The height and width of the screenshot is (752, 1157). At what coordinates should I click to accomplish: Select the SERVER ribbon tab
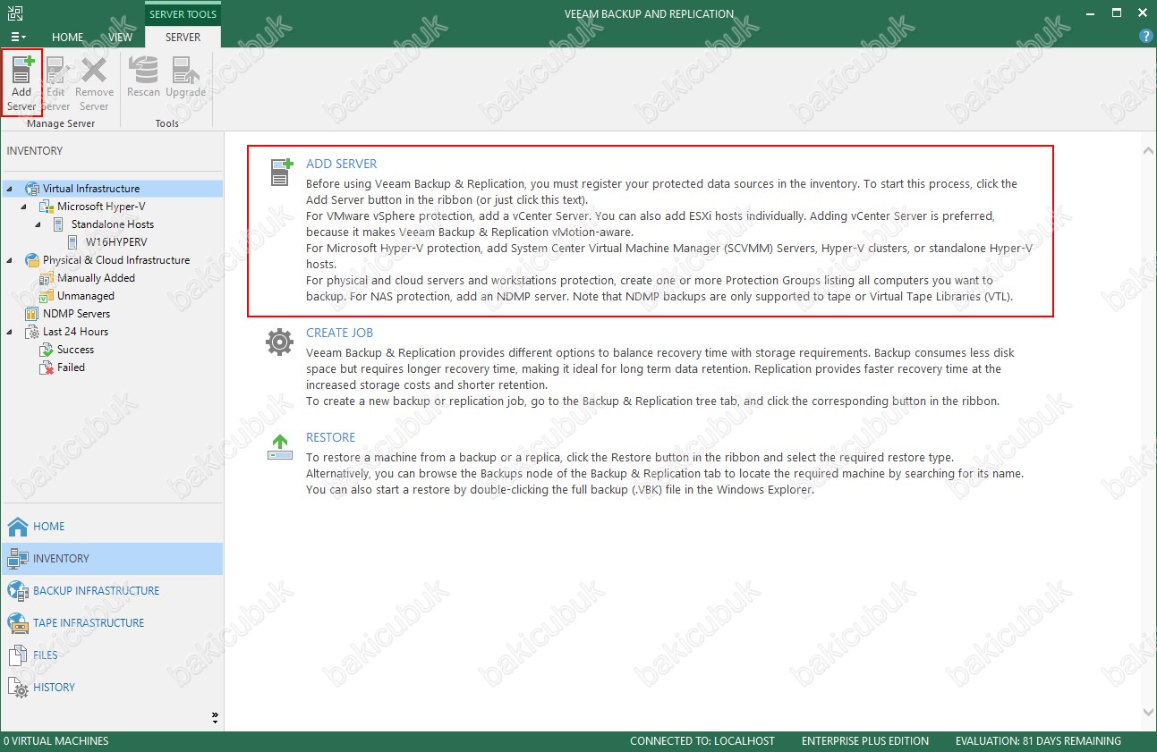click(x=183, y=38)
